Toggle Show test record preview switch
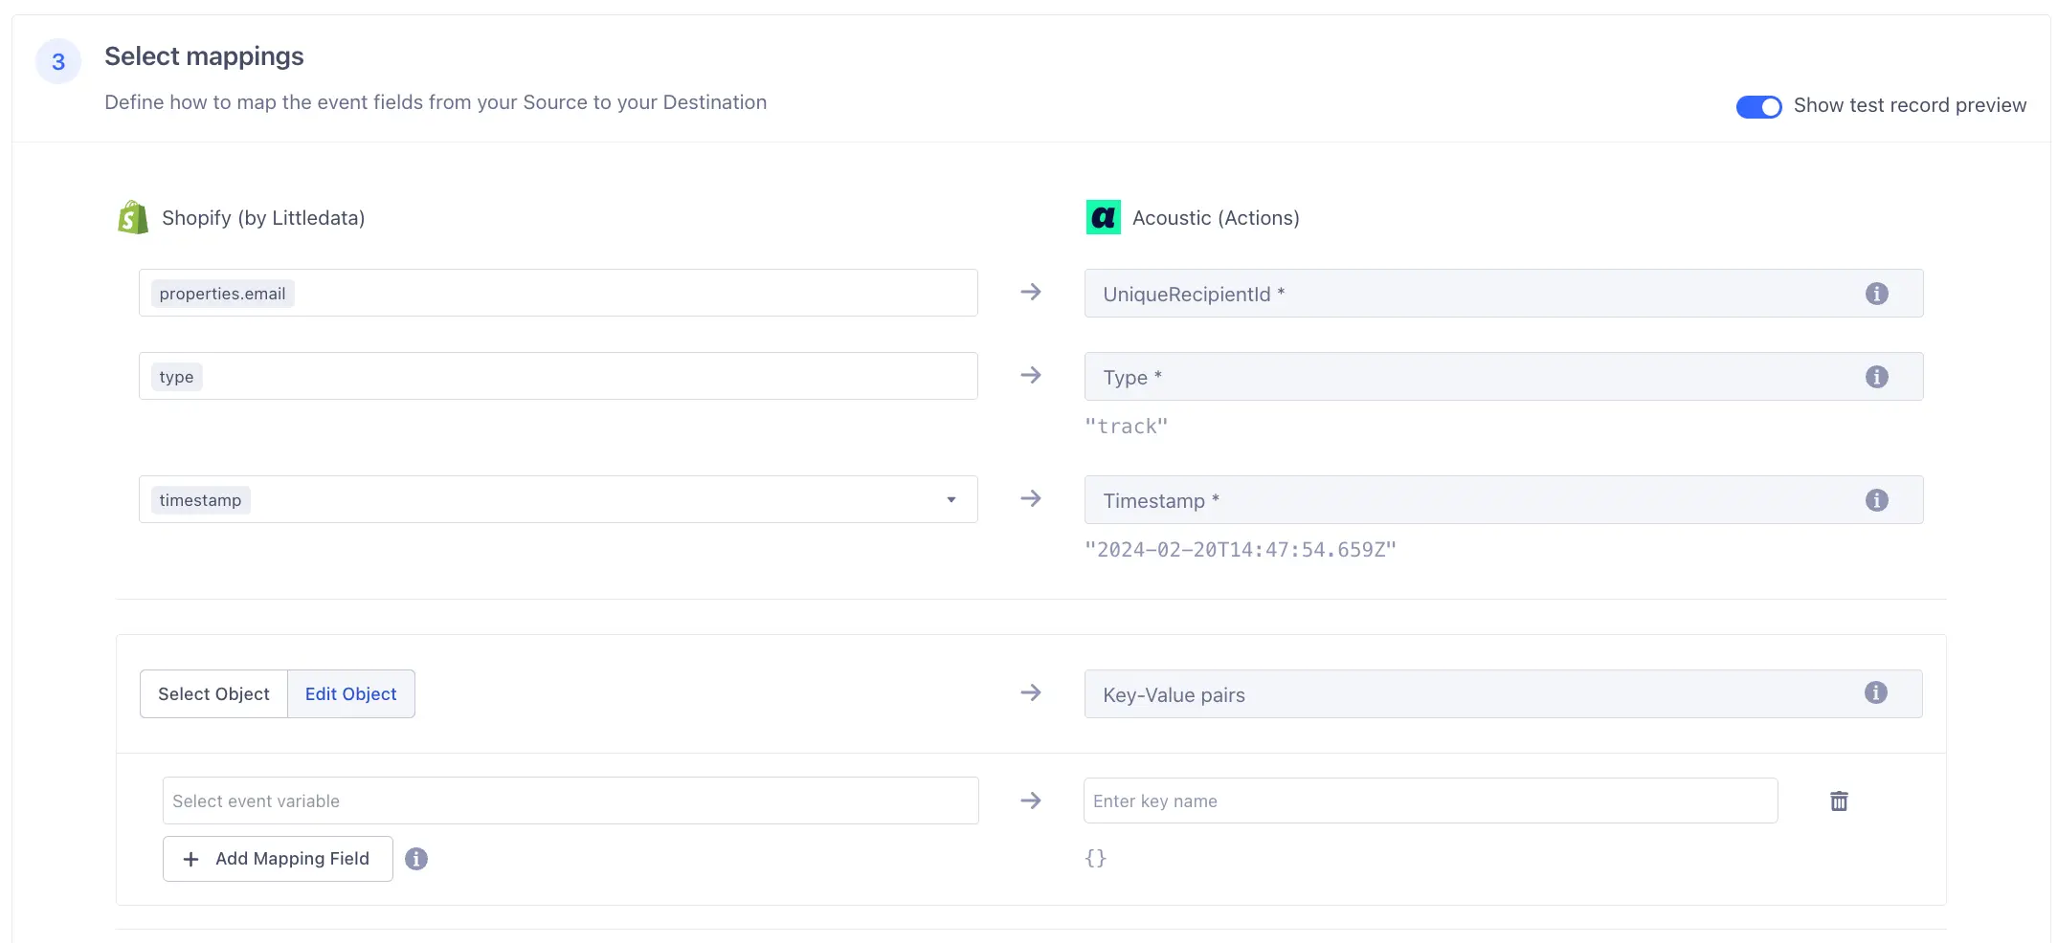This screenshot has width=2058, height=943. [x=1758, y=106]
